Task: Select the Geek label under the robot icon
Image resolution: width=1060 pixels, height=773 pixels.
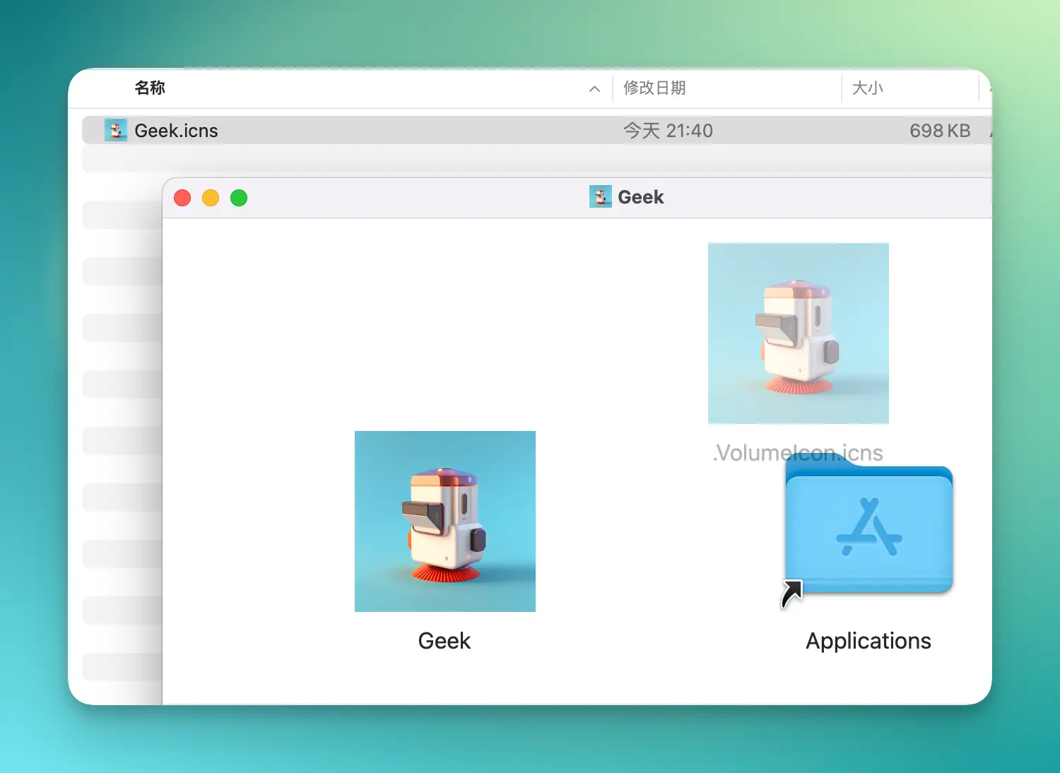Action: pos(444,641)
